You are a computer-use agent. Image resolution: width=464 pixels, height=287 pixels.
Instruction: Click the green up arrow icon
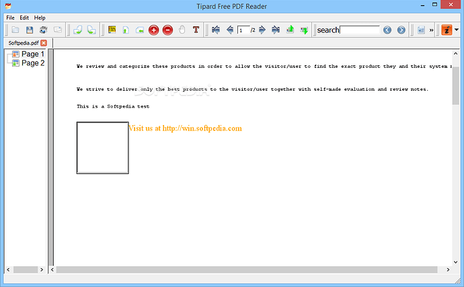coord(290,30)
